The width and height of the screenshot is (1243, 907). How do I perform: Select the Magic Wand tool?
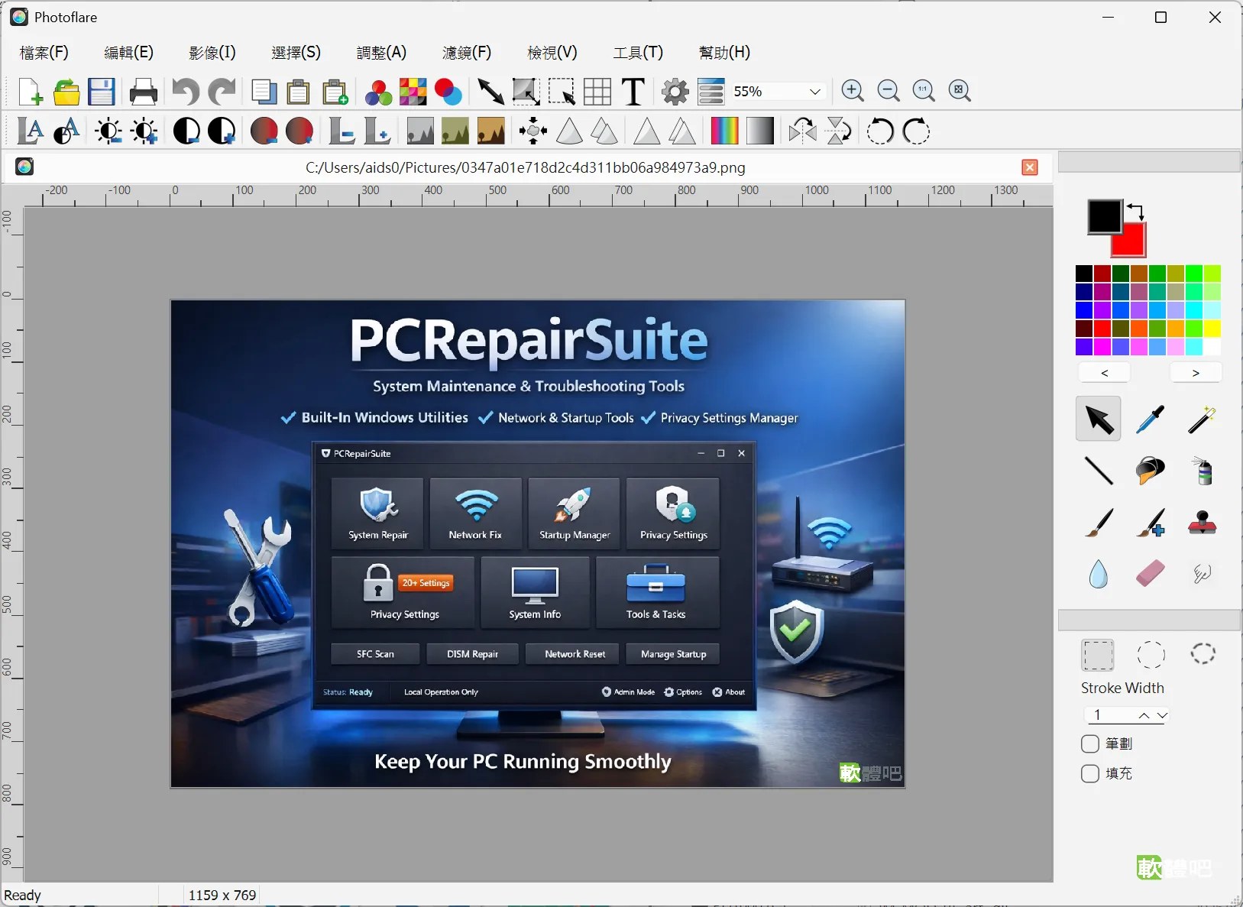coord(1202,419)
